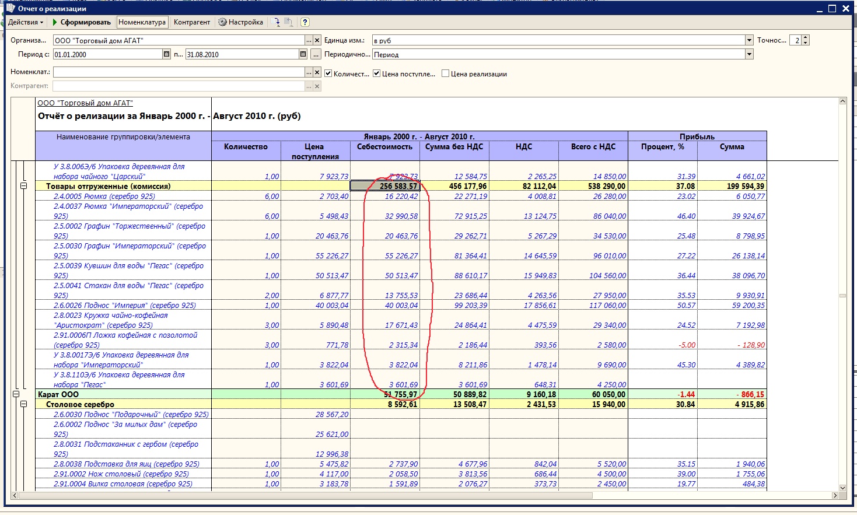
Task: Switch to the Контрагент grouping
Action: tap(191, 22)
